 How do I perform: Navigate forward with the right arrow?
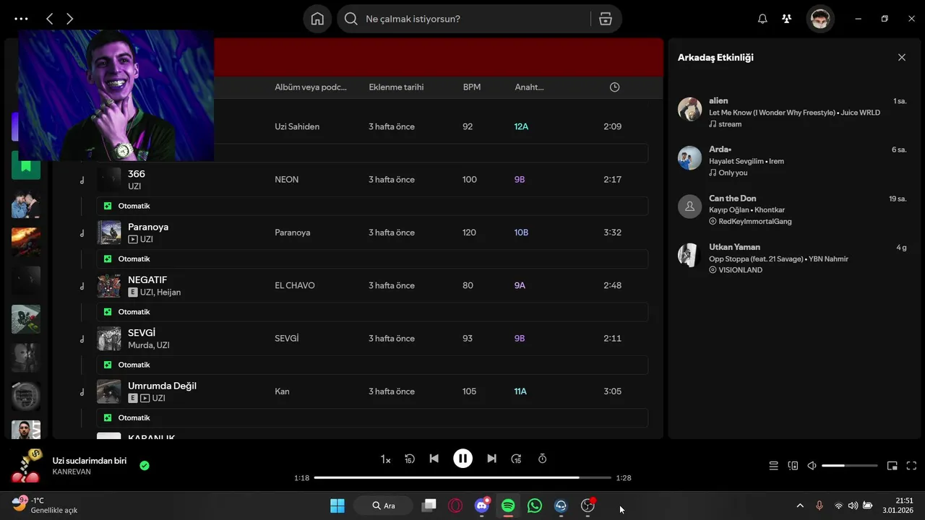click(x=69, y=19)
